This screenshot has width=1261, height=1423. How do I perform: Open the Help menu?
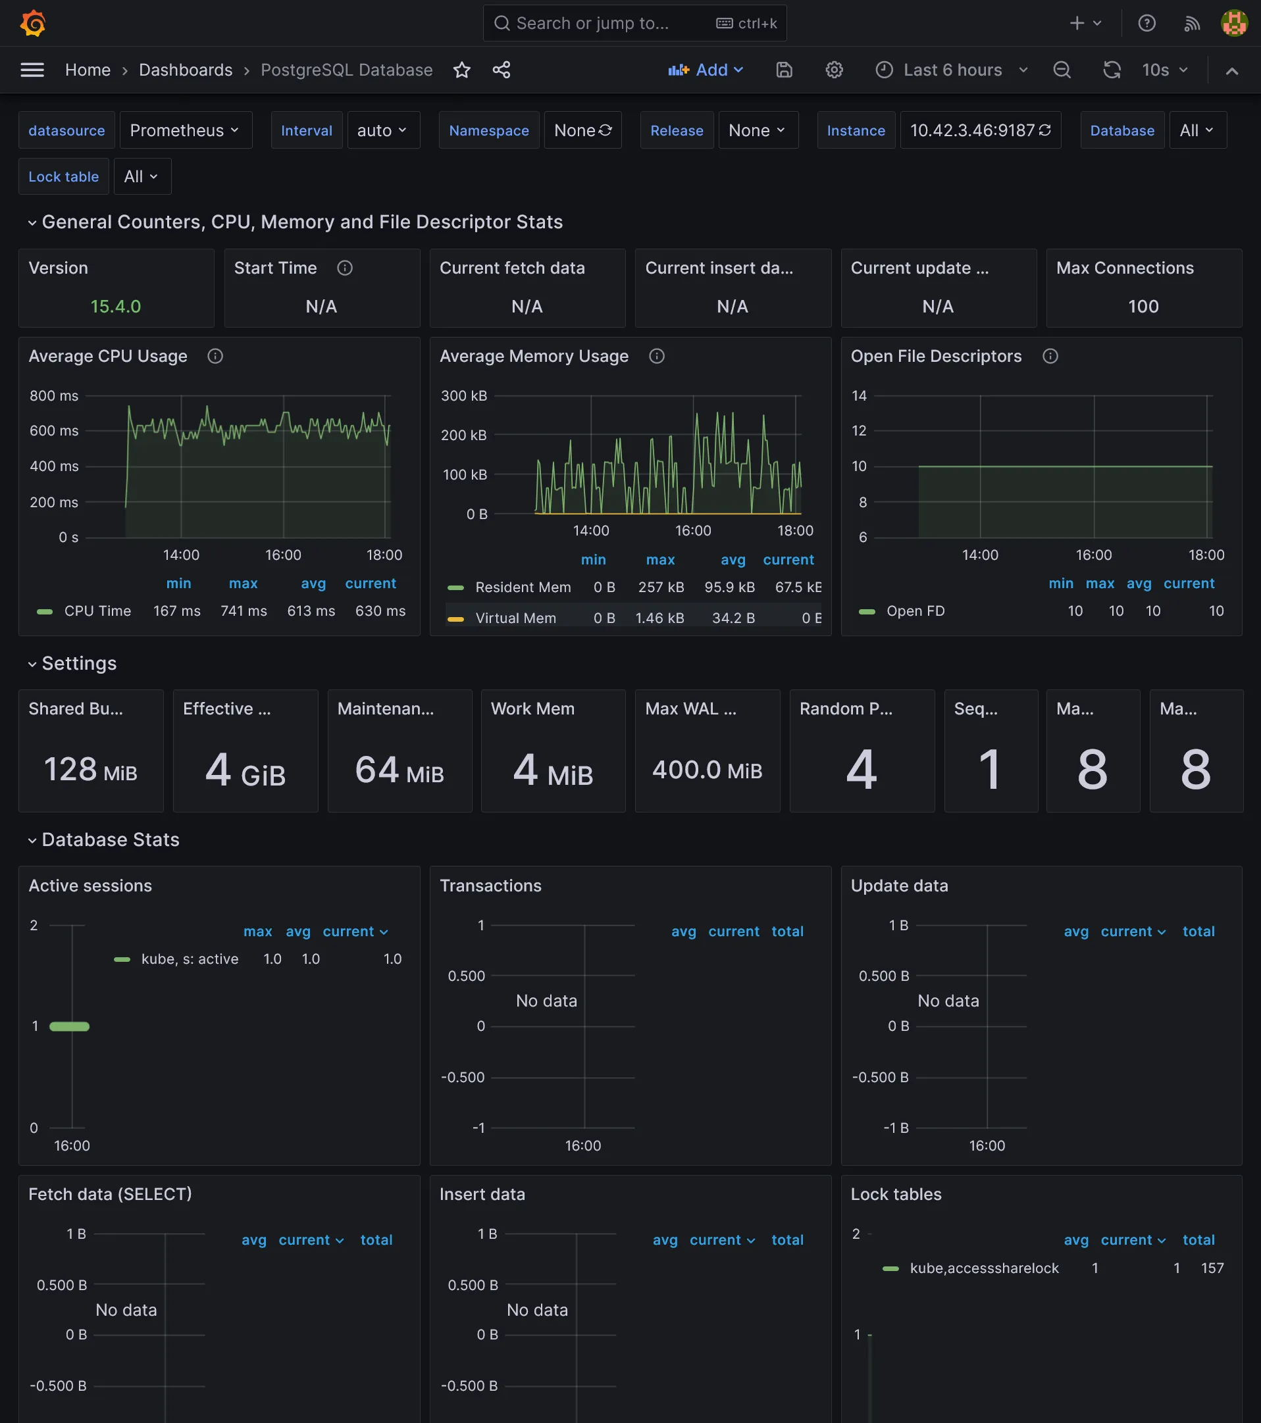pos(1146,23)
